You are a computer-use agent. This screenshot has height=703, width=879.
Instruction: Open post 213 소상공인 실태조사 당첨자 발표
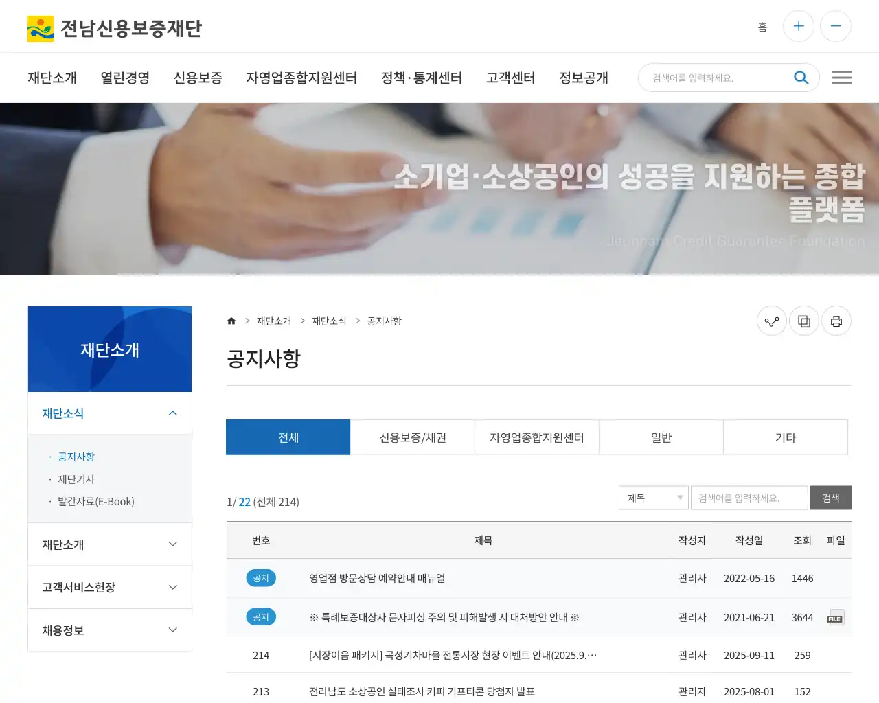pos(422,691)
